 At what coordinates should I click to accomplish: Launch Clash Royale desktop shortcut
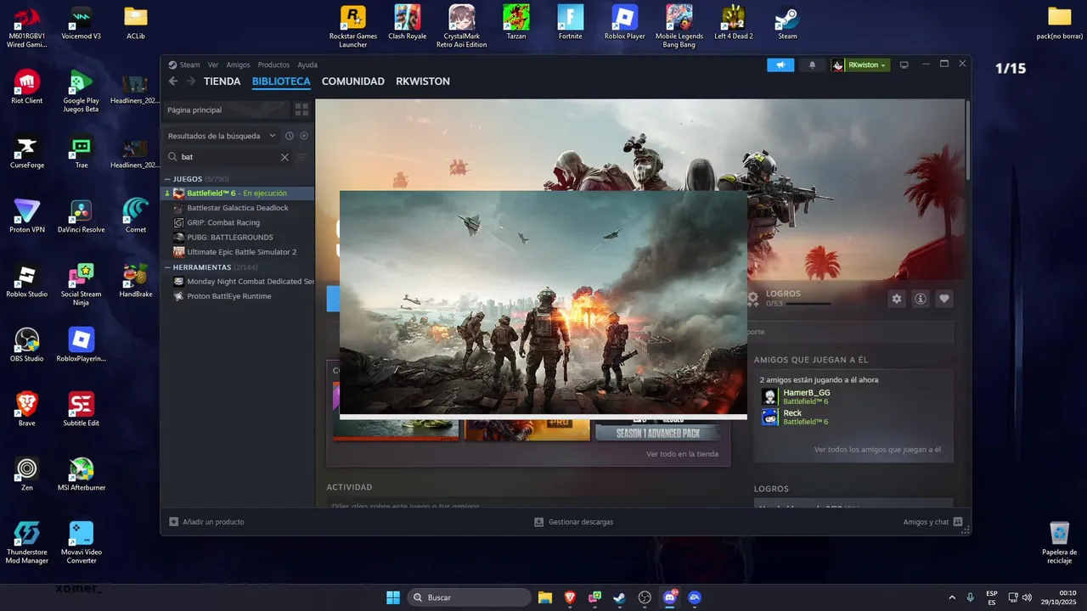(408, 23)
